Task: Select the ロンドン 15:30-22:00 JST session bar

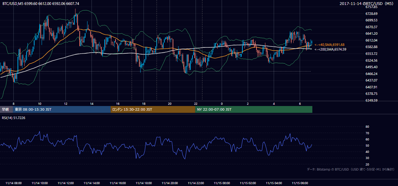Action: (x=153, y=109)
